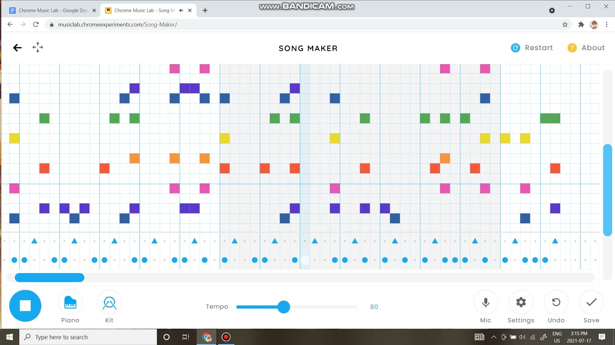This screenshot has height=345, width=615.
Task: Mute the audio icon on Song Maker tab
Action: tap(181, 11)
